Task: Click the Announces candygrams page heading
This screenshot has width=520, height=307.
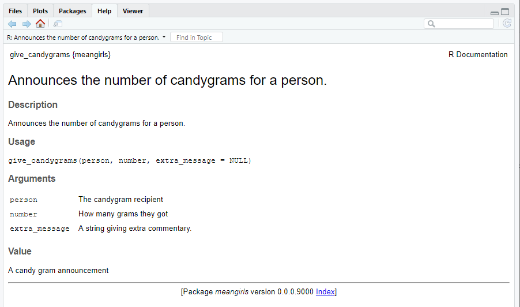Action: (x=167, y=80)
